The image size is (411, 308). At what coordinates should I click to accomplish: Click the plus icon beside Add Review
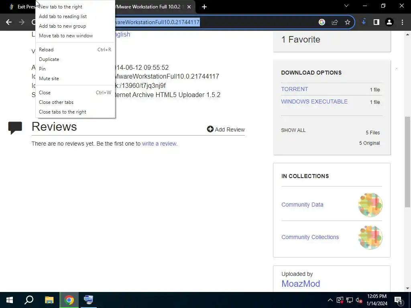point(210,129)
